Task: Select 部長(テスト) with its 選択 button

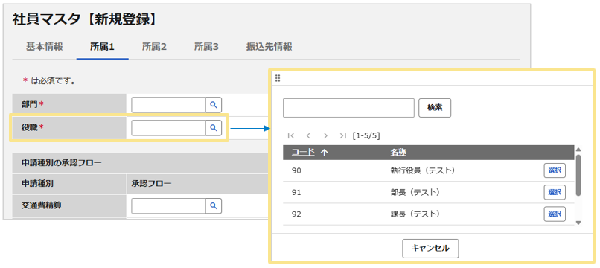Action: 555,192
